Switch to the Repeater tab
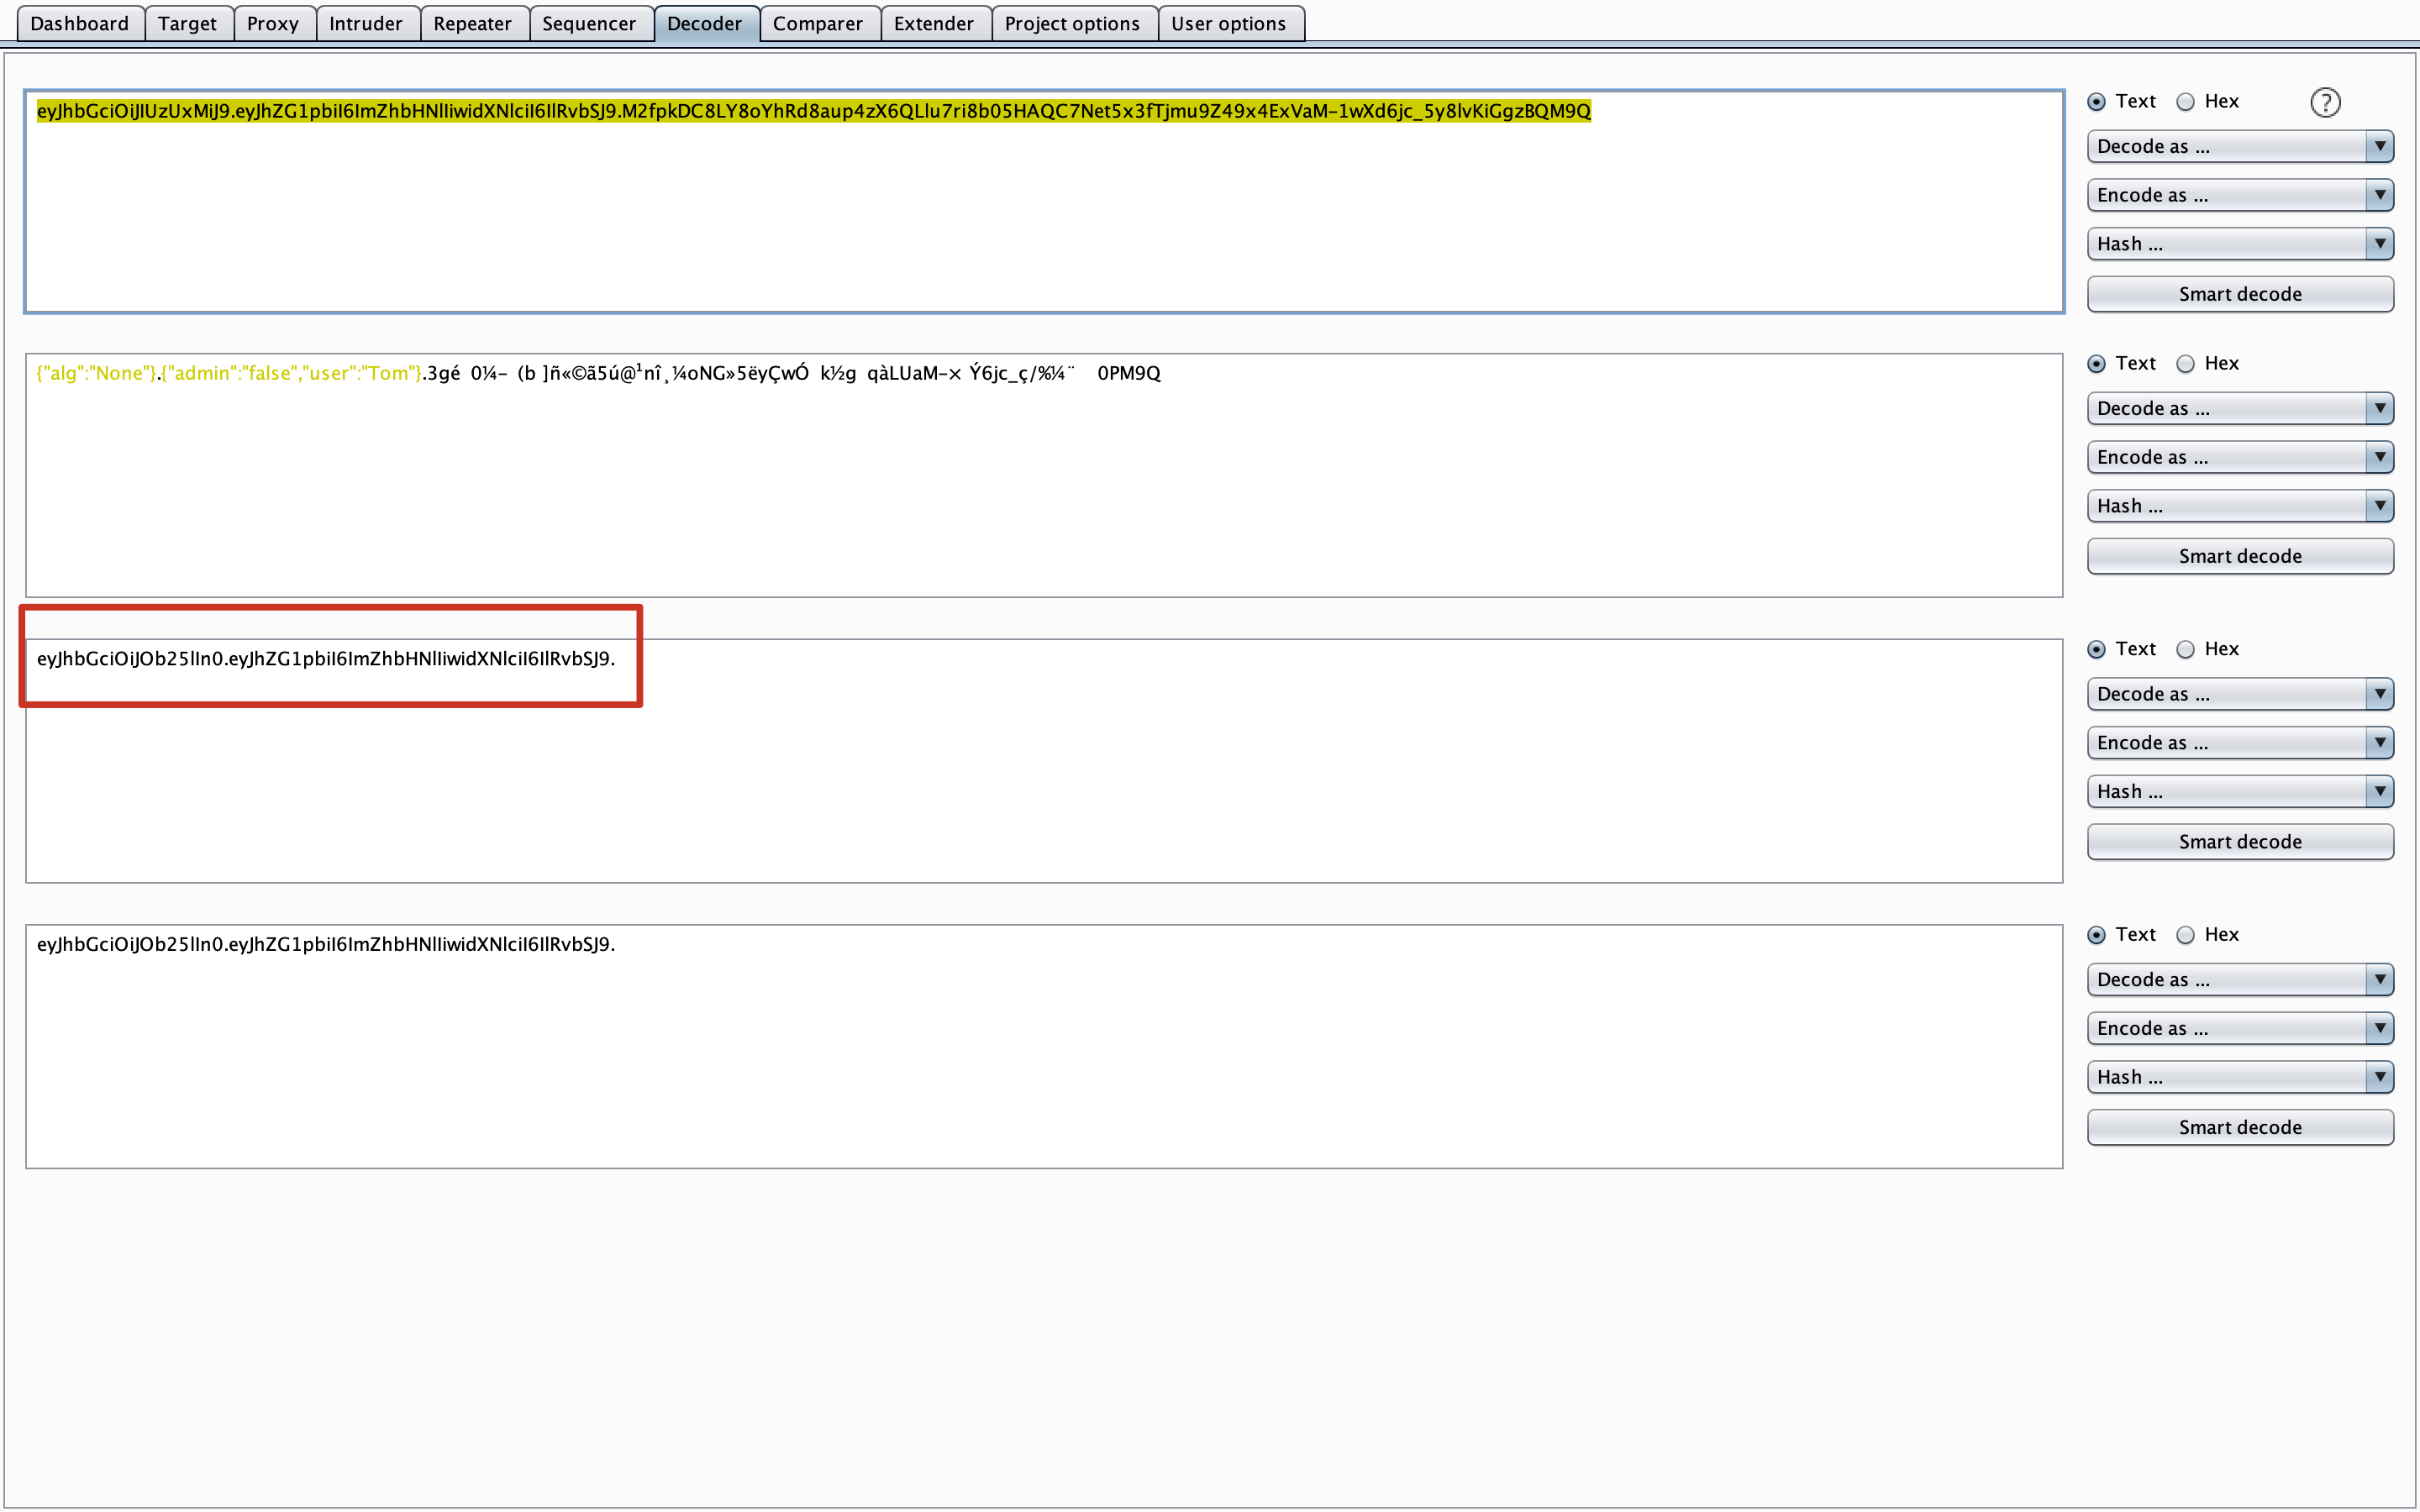2420x1512 pixels. coord(472,23)
